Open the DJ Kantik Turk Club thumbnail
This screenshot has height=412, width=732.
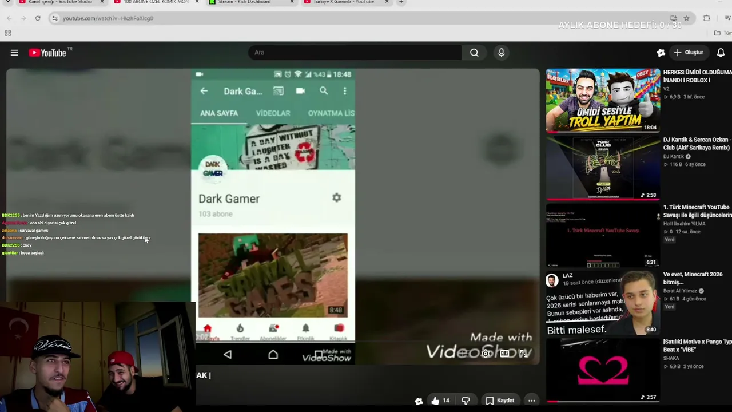click(x=603, y=168)
